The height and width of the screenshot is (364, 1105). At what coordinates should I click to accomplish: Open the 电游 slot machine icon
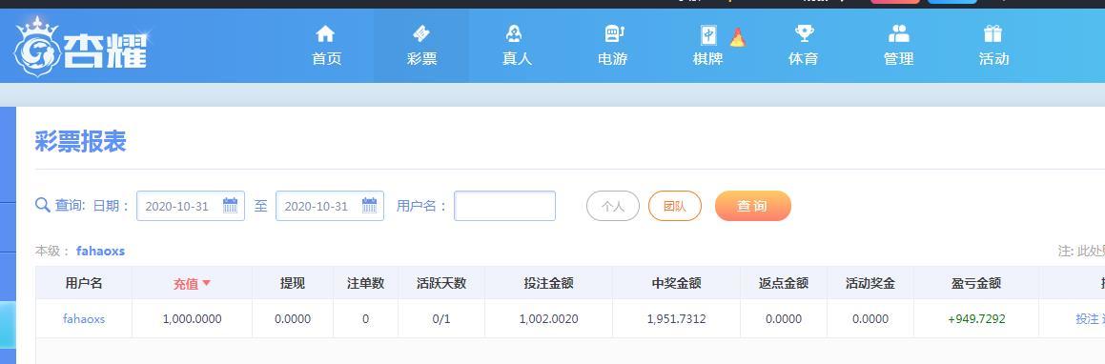coord(614,33)
